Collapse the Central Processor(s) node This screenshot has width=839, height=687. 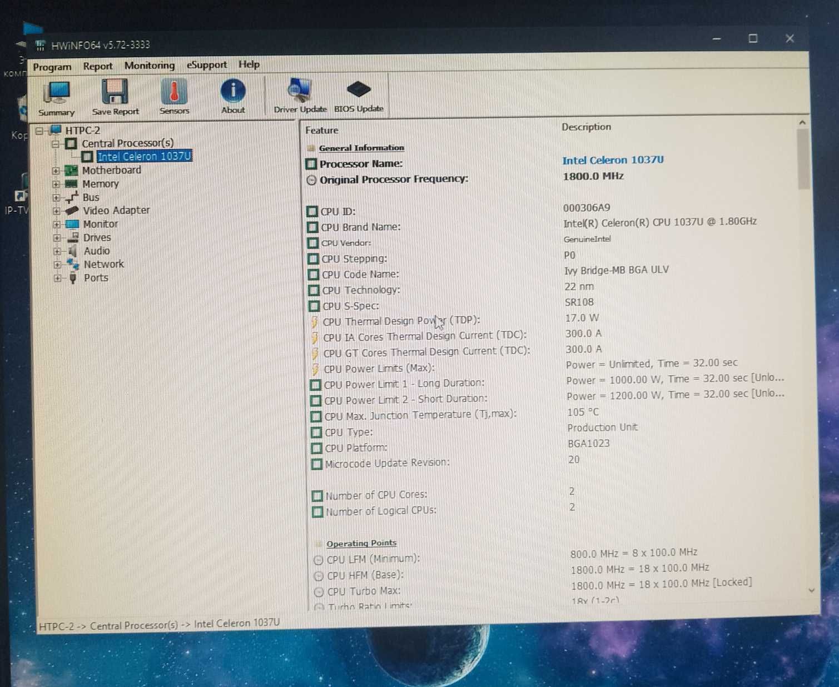click(x=55, y=144)
